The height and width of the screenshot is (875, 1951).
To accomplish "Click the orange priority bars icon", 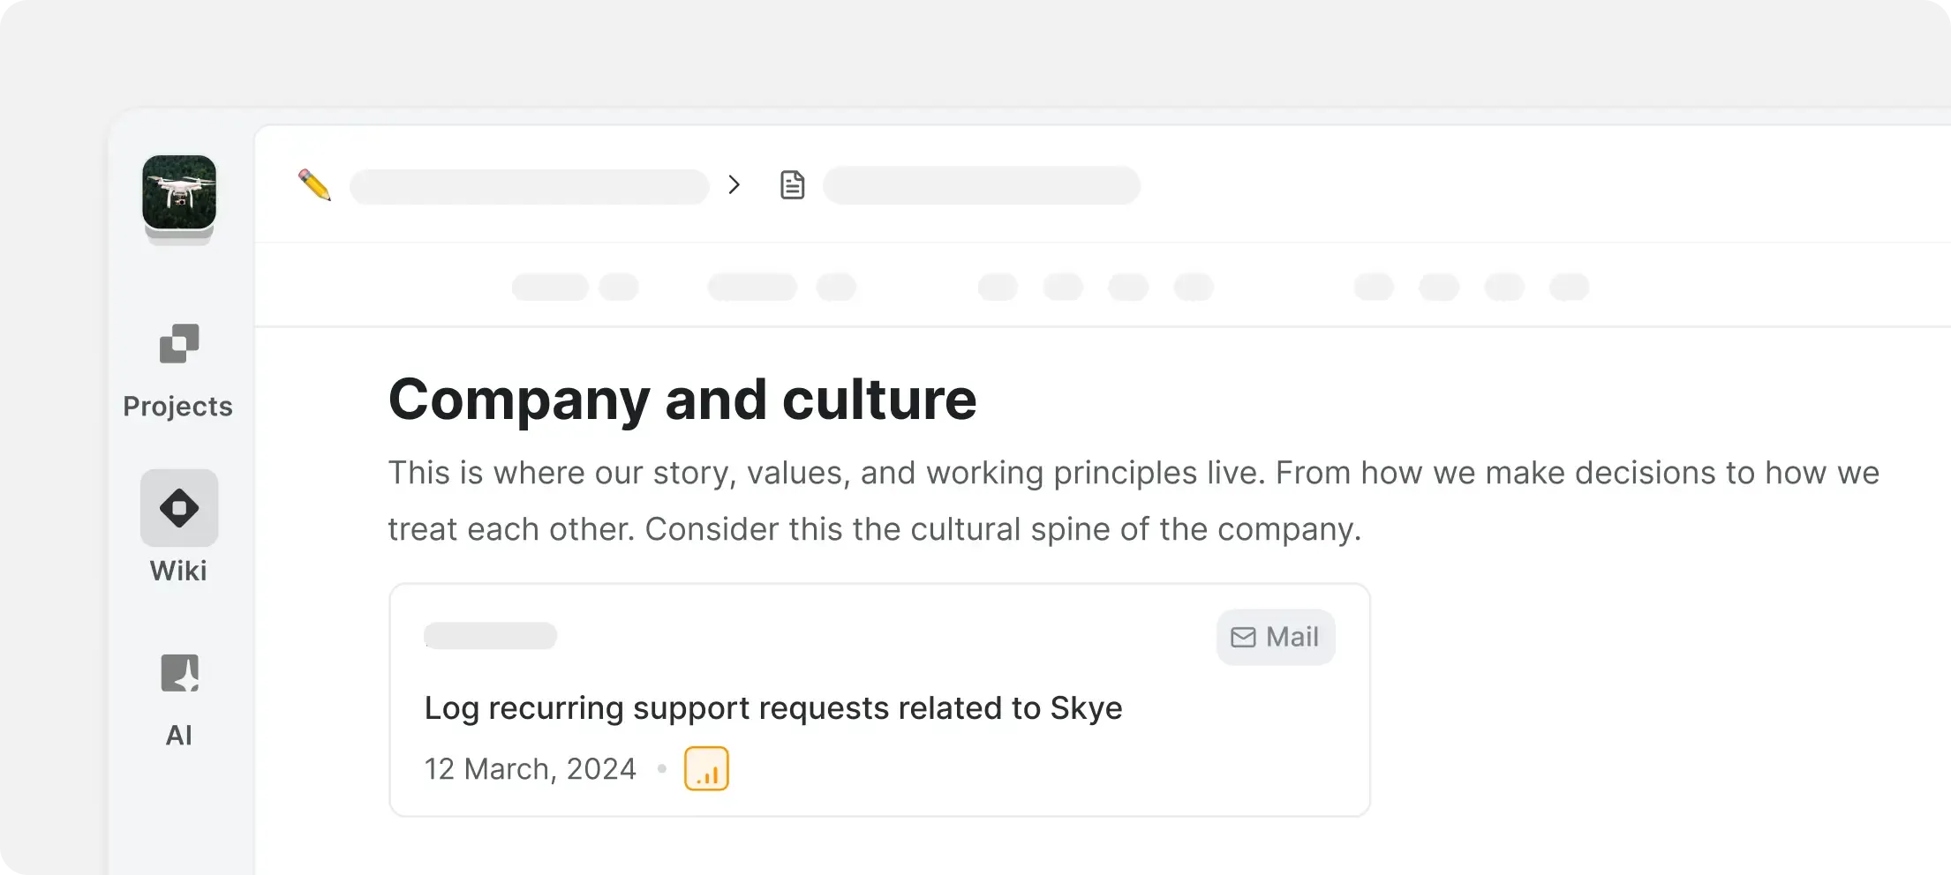I will click(706, 769).
